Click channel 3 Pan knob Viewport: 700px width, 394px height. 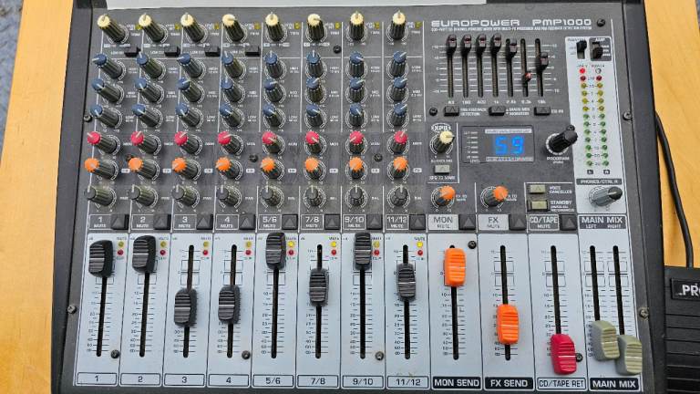pyautogui.click(x=185, y=195)
